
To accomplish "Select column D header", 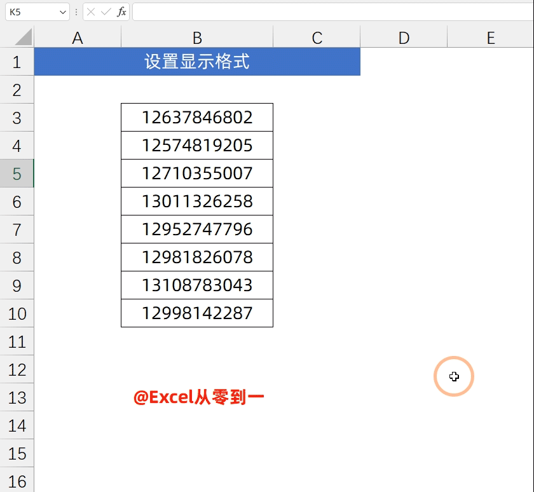I will coord(404,38).
